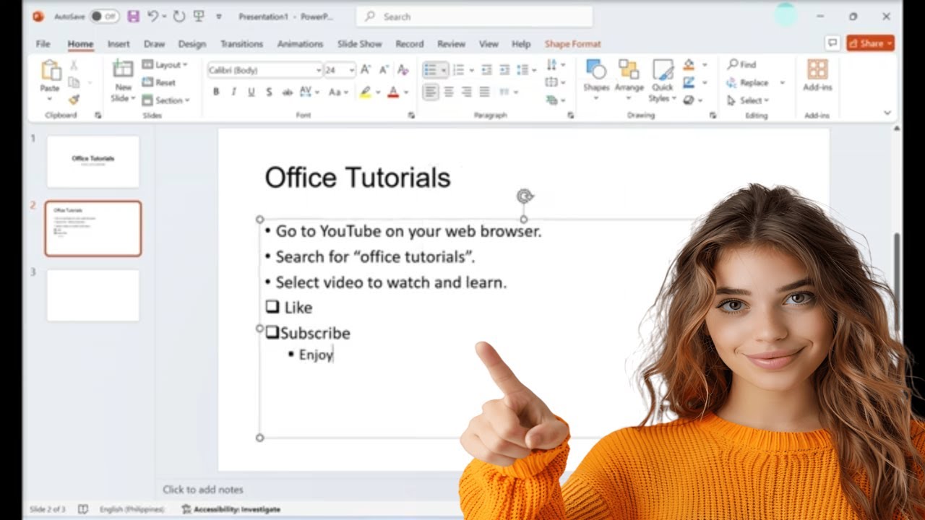This screenshot has height=520, width=925.
Task: Open the Insert tab
Action: coord(119,44)
